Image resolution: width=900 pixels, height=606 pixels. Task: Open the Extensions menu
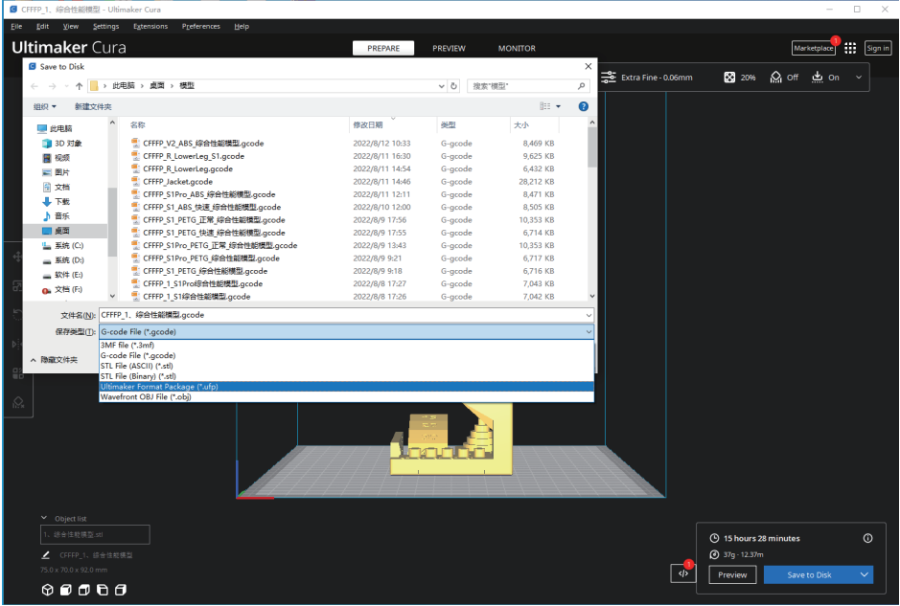[150, 27]
